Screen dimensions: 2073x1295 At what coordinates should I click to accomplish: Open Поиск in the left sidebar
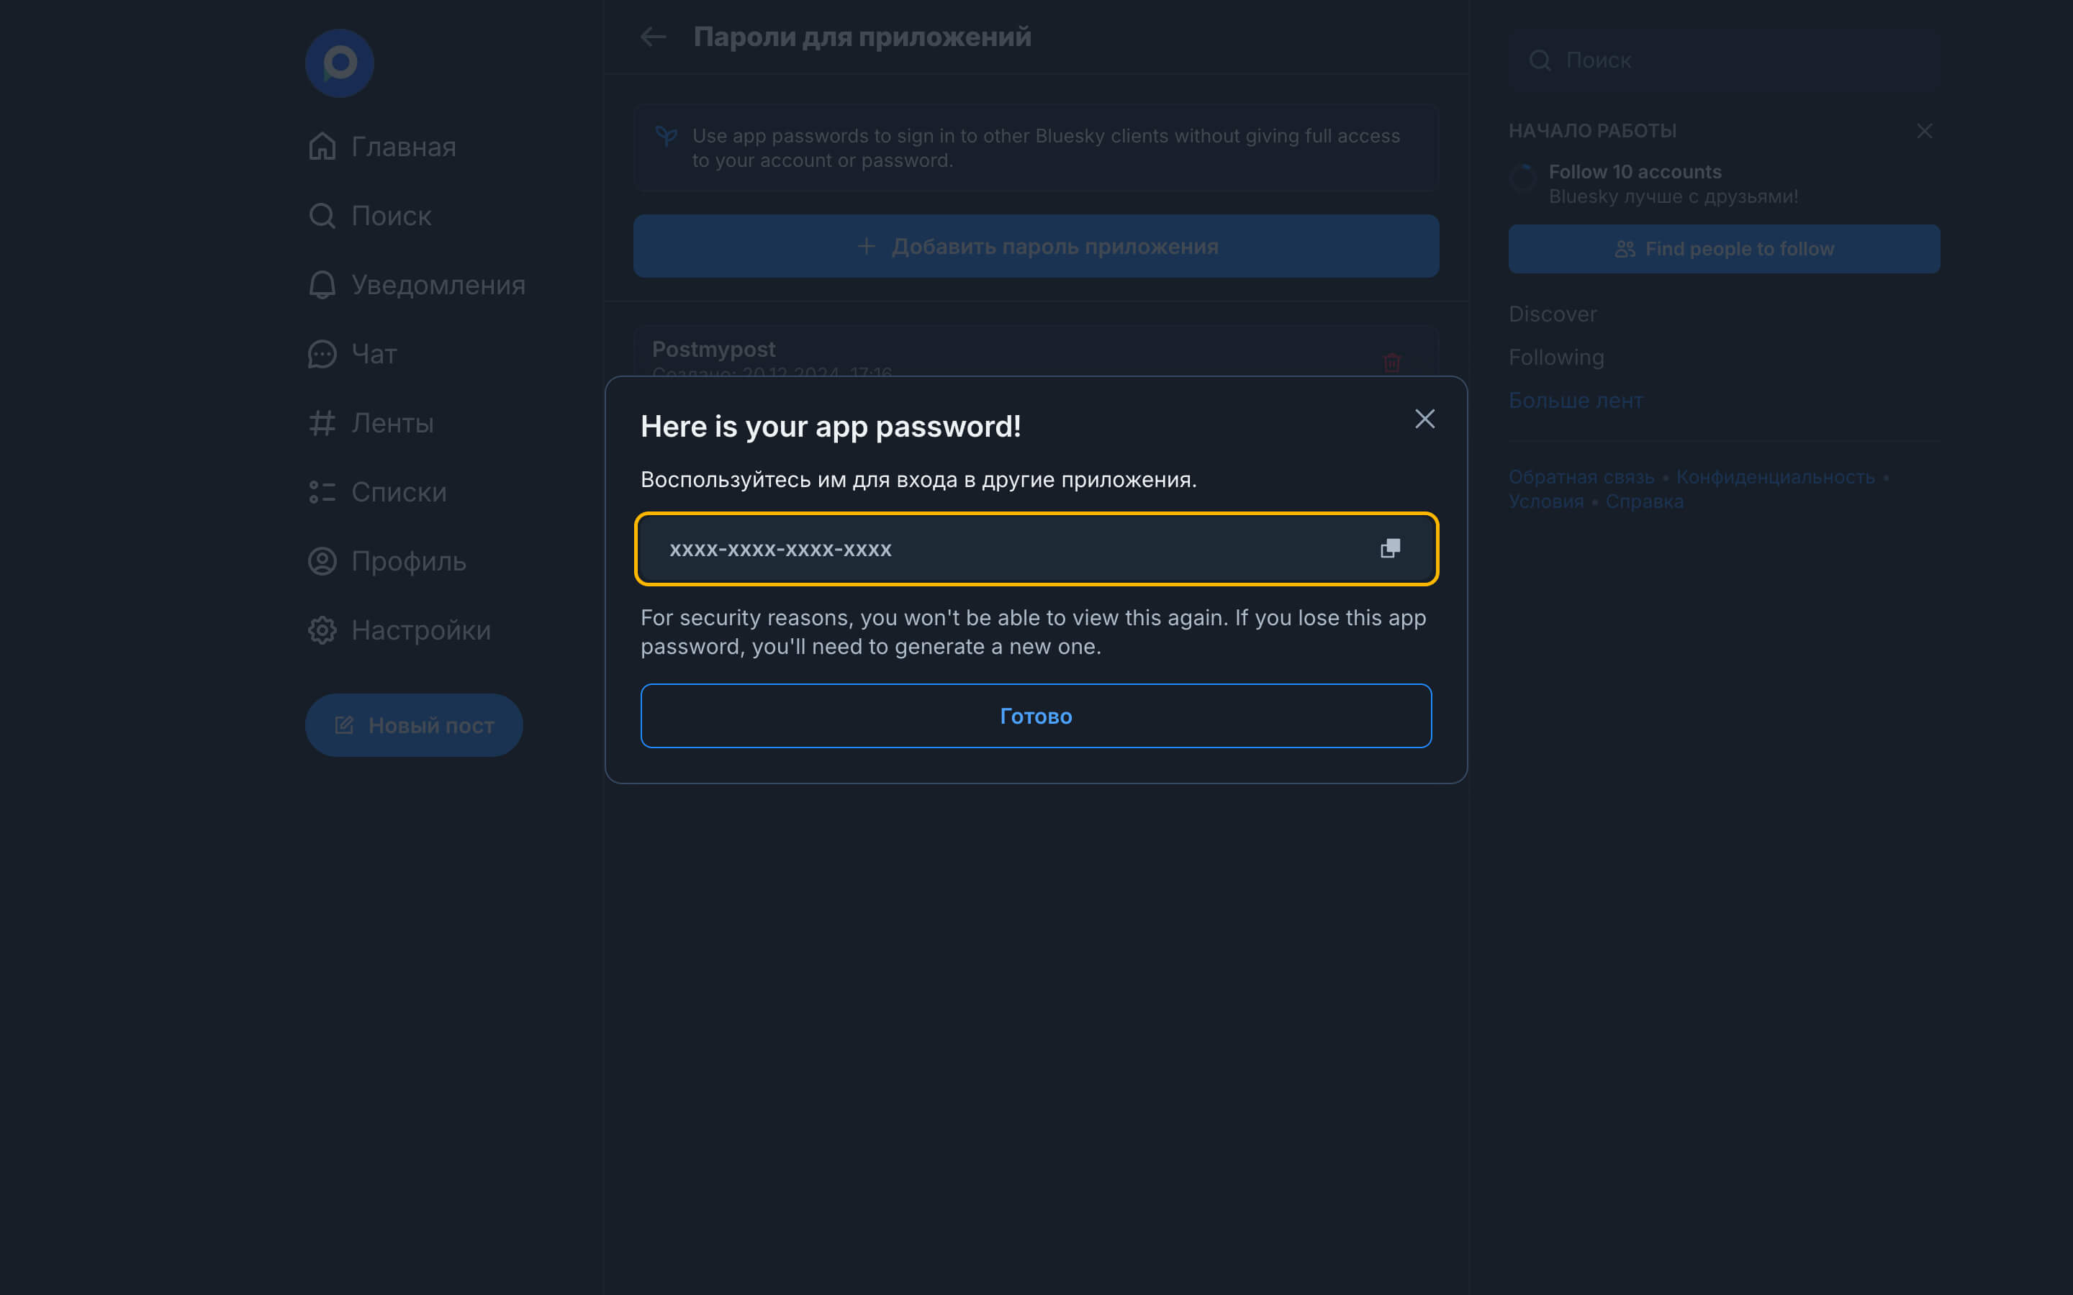pyautogui.click(x=370, y=216)
